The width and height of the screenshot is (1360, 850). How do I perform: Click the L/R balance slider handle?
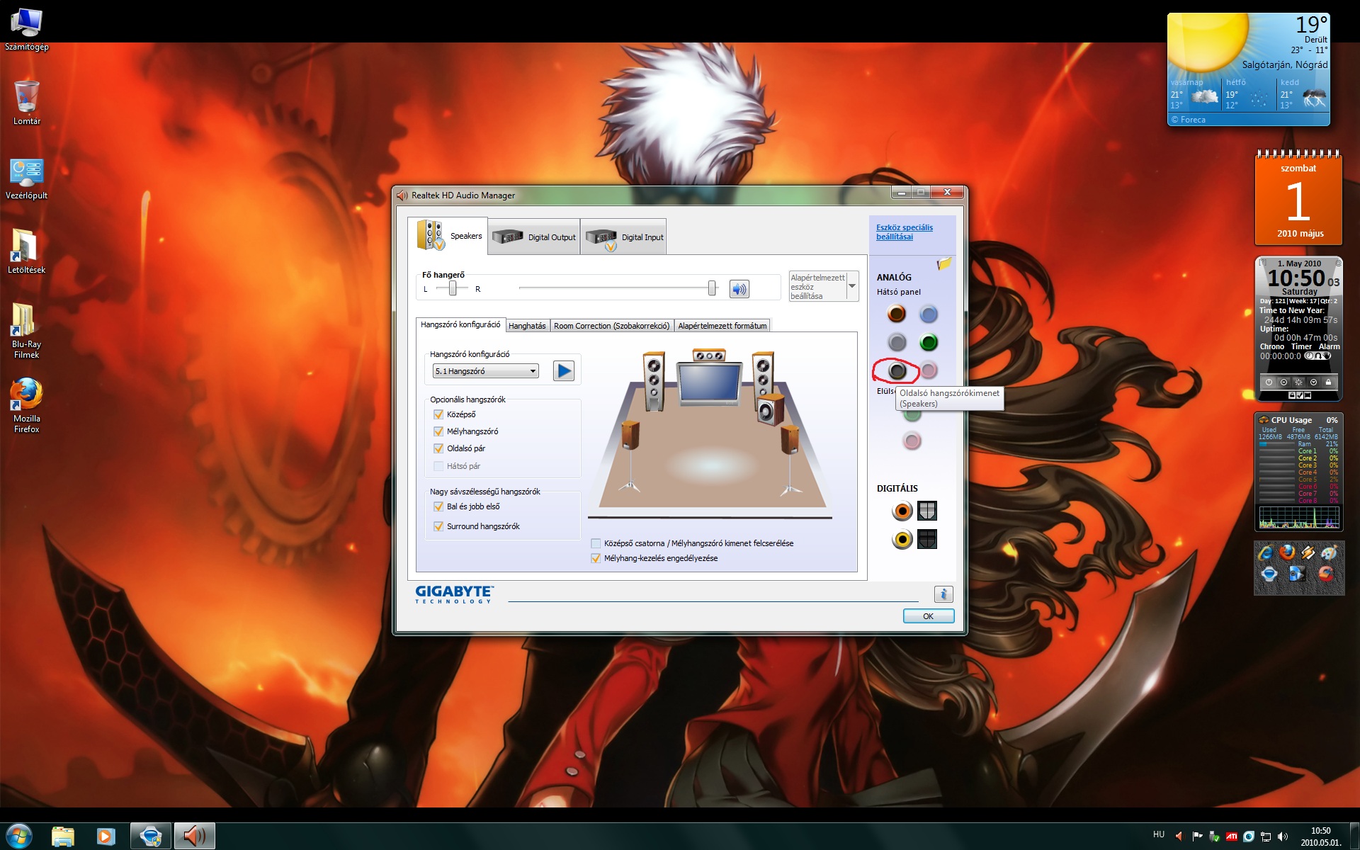pyautogui.click(x=453, y=288)
